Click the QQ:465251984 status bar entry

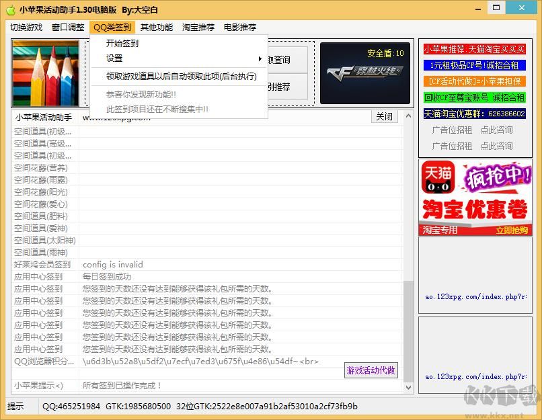[71, 406]
